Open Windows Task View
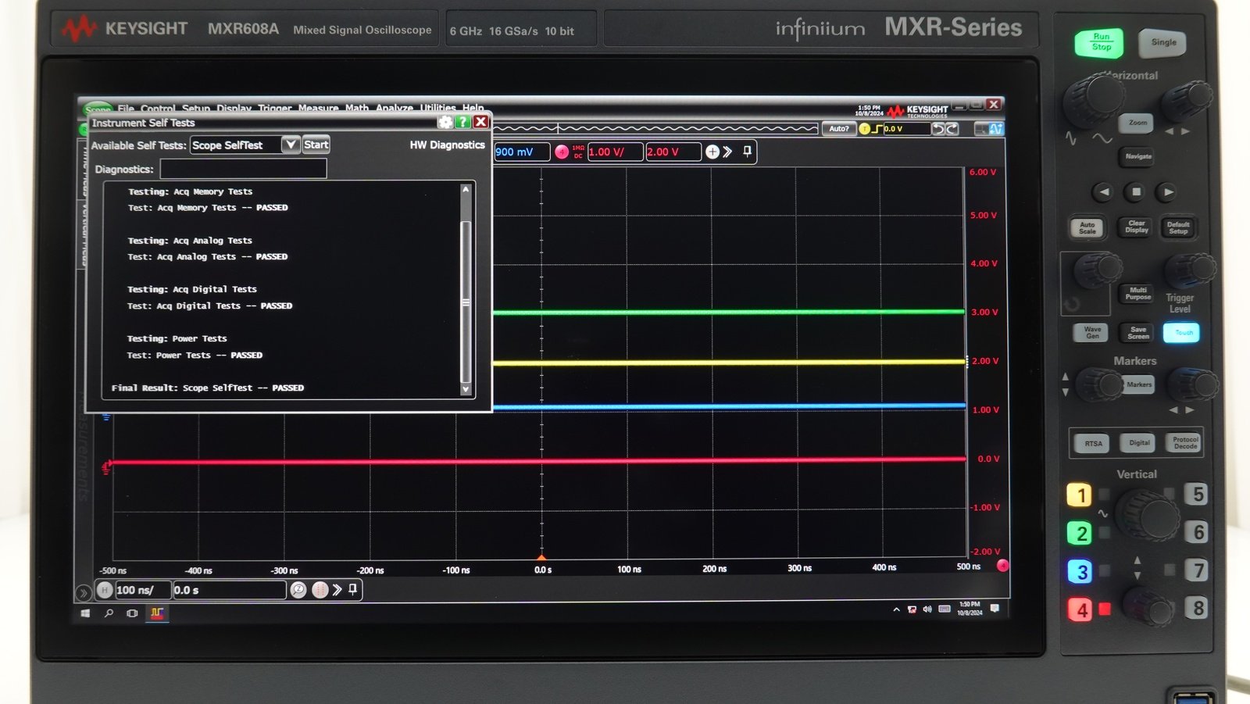Screen dimensions: 1250x704 [x=132, y=613]
